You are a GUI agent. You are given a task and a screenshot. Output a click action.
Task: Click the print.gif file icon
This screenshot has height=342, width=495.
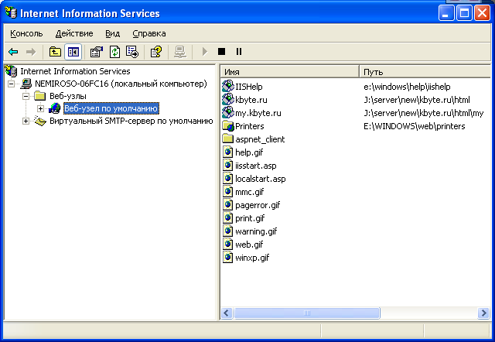click(x=227, y=218)
